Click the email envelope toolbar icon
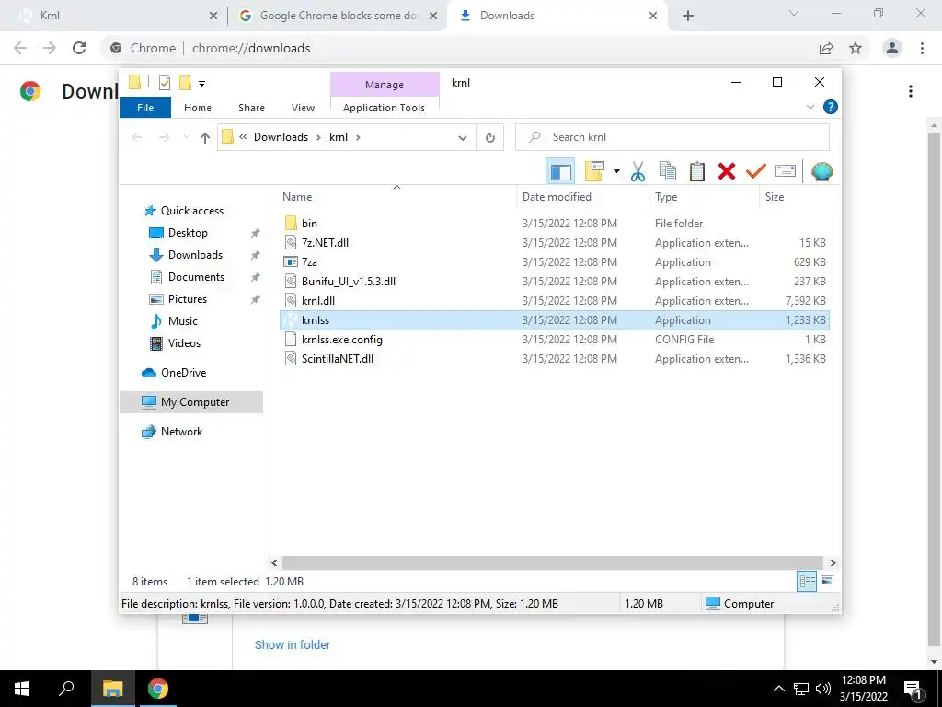 pos(786,172)
